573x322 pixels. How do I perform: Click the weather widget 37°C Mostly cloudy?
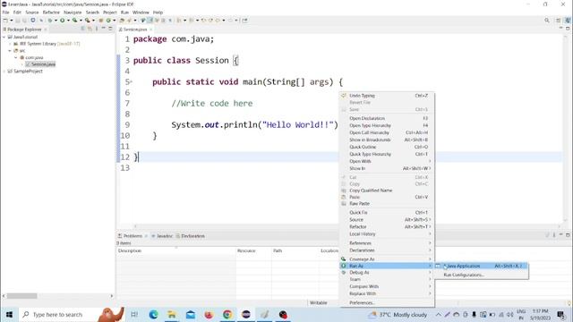398,314
